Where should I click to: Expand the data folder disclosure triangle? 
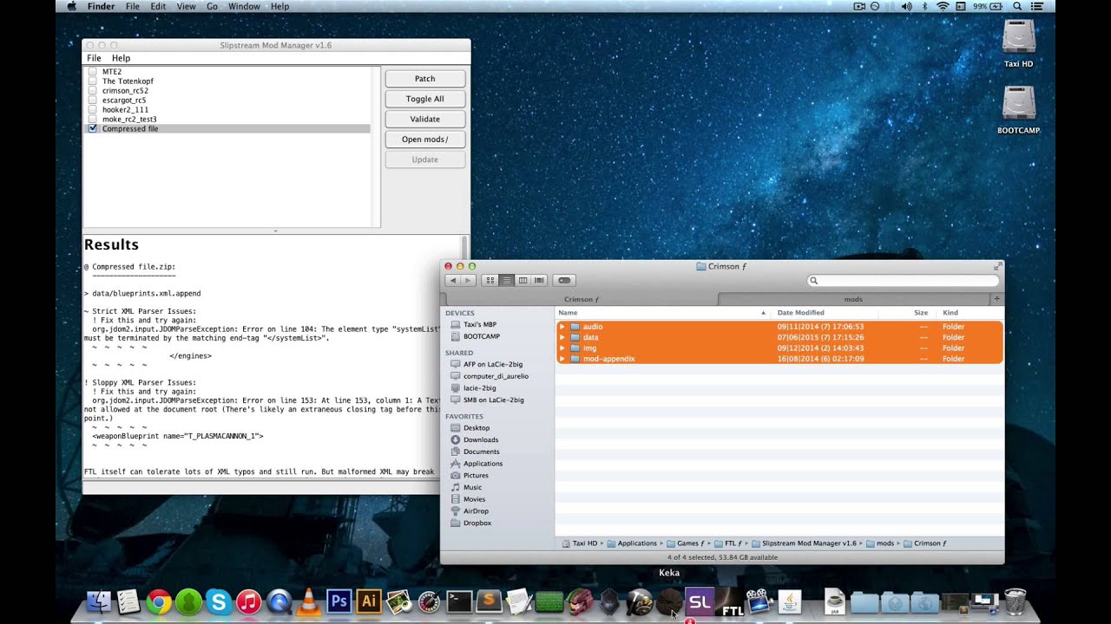pos(562,337)
